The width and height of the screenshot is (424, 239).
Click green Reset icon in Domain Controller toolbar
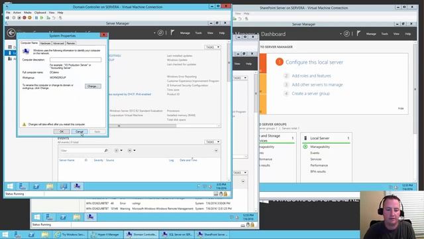pyautogui.click(x=42, y=18)
